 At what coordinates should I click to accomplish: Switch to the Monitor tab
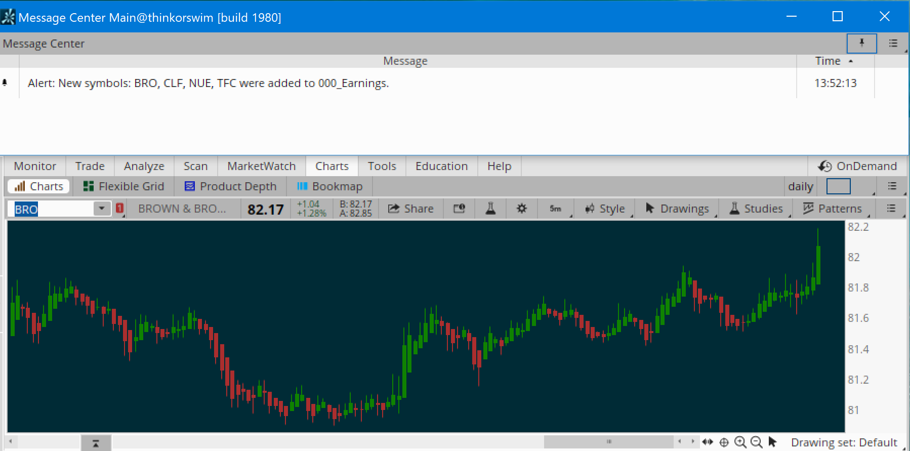point(35,166)
